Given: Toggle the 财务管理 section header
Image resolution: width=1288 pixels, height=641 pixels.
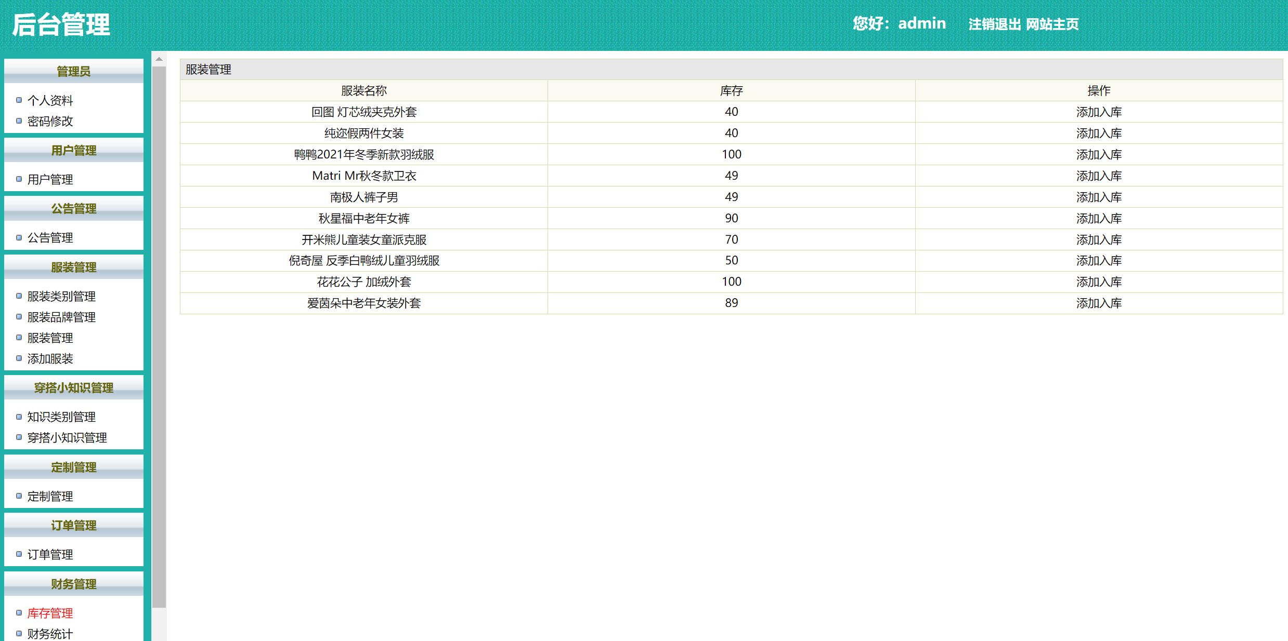Looking at the screenshot, I should 73,584.
